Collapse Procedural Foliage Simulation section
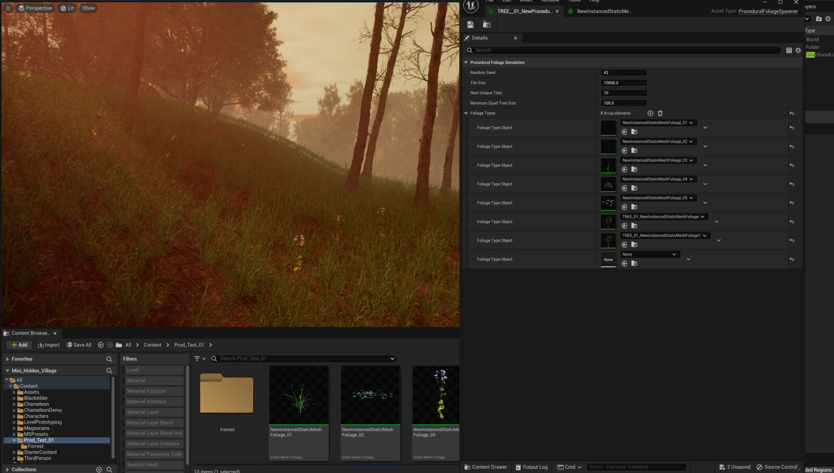This screenshot has height=473, width=834. (466, 63)
